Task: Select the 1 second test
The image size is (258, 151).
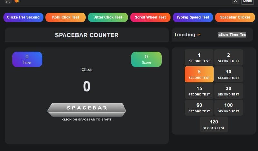Action: (199, 58)
